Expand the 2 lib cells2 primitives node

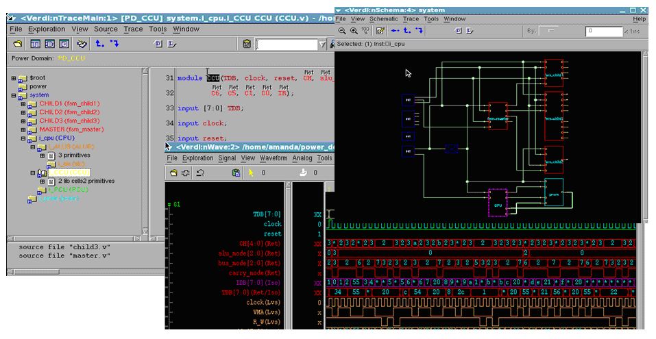click(42, 181)
